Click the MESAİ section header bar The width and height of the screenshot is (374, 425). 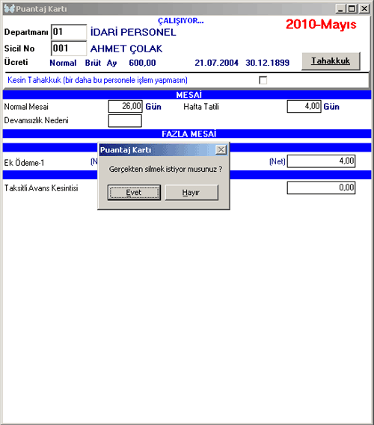point(187,95)
